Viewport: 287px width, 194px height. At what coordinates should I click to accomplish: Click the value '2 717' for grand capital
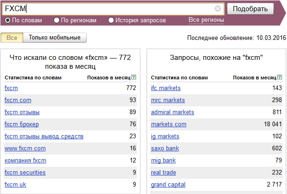(274, 185)
